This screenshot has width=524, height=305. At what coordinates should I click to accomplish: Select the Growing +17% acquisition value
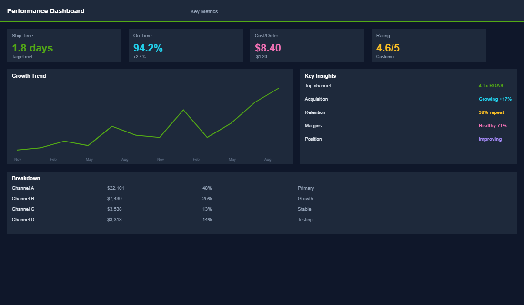(494, 99)
